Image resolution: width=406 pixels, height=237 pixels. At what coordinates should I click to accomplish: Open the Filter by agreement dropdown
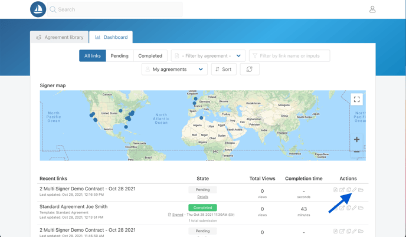pyautogui.click(x=208, y=55)
